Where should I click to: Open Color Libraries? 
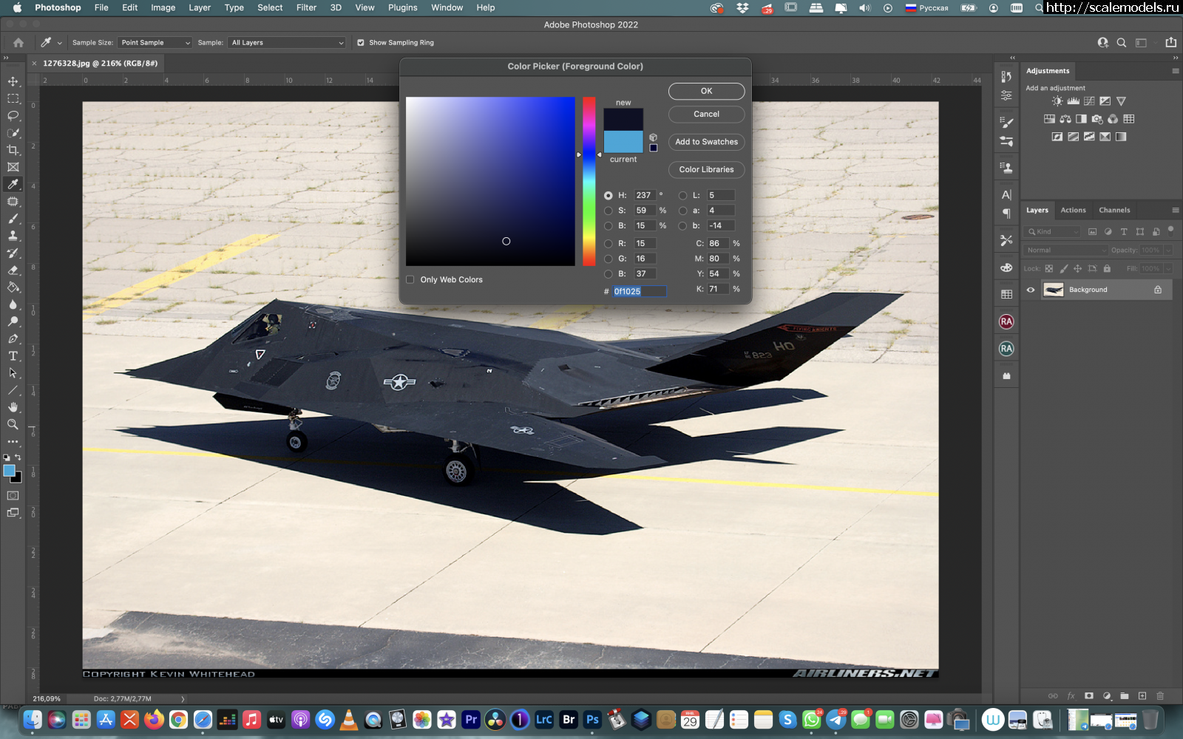click(x=706, y=169)
